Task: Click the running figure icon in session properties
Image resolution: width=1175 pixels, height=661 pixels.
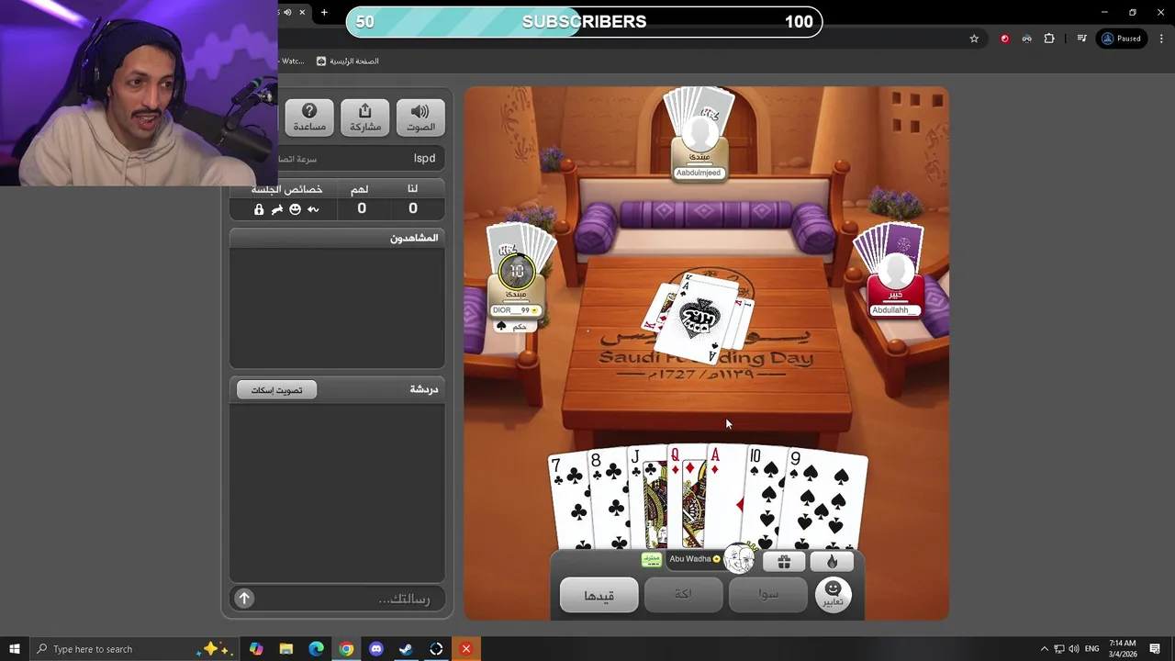Action: pyautogui.click(x=277, y=209)
